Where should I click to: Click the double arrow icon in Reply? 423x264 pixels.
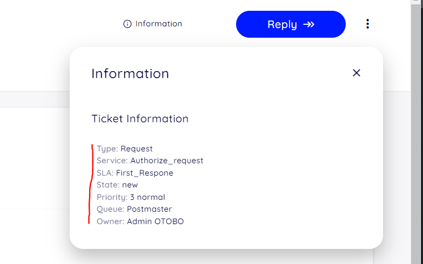click(x=308, y=24)
